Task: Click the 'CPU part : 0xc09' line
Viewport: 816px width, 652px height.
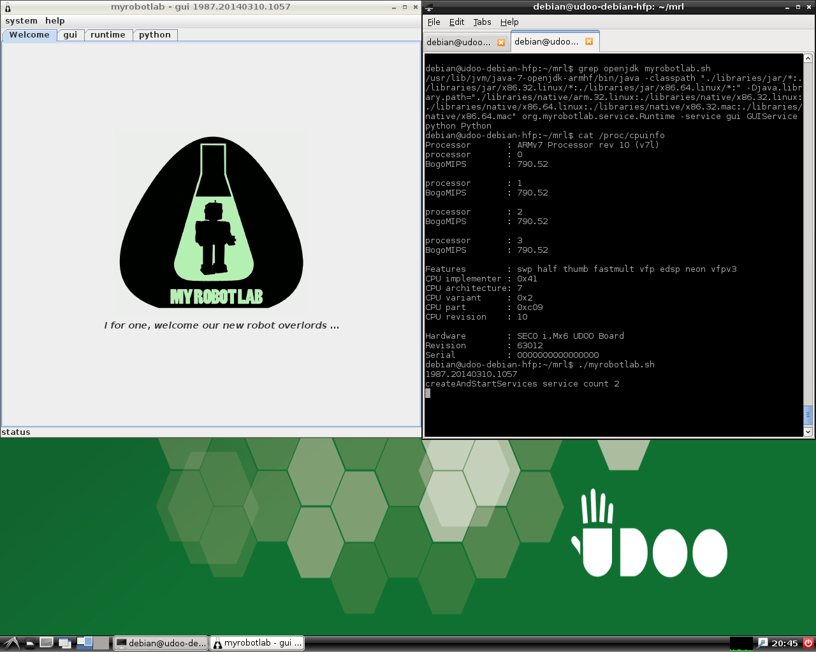Action: 484,308
